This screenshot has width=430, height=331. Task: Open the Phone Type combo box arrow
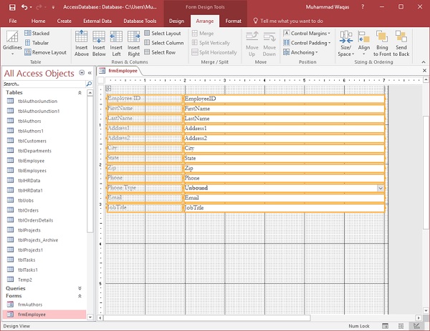point(381,188)
